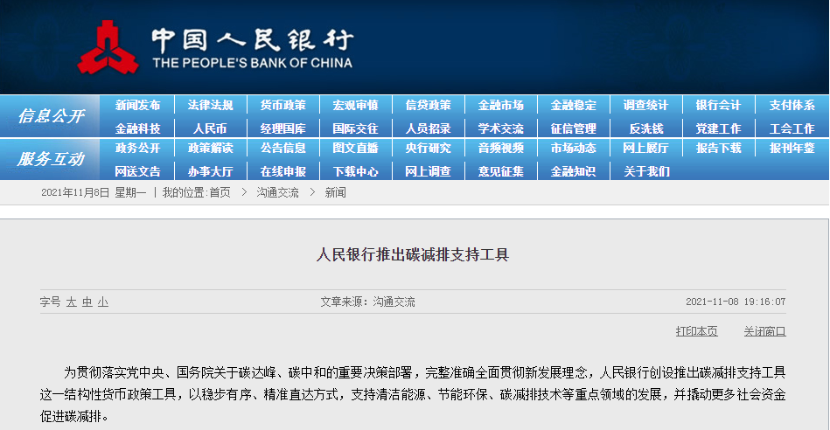The image size is (830, 430).
Task: Open 学术交流 navigation link
Action: tap(500, 128)
